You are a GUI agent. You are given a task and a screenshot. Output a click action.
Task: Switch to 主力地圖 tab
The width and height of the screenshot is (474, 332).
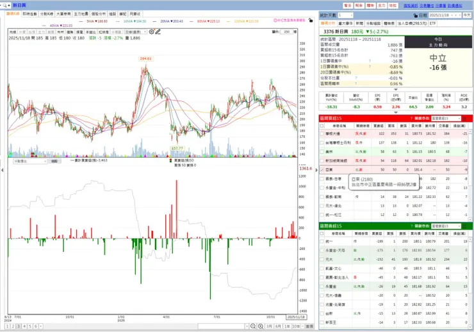(x=81, y=14)
